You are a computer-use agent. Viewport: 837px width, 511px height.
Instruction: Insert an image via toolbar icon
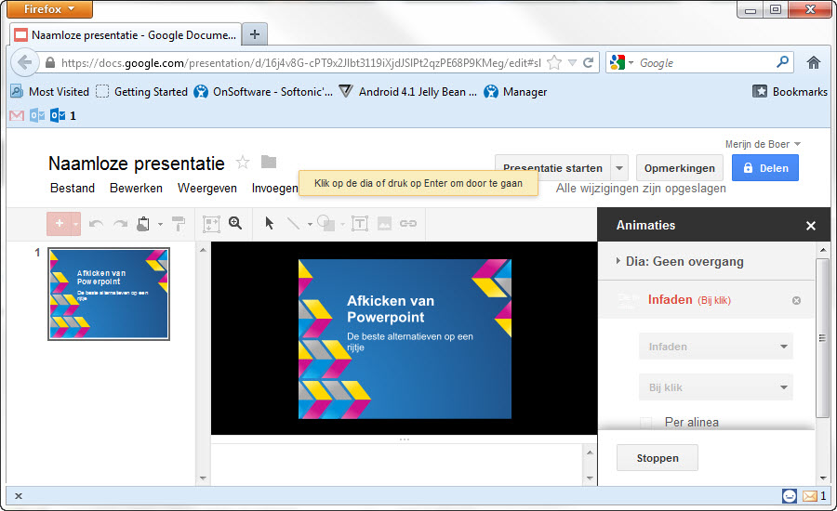(384, 224)
